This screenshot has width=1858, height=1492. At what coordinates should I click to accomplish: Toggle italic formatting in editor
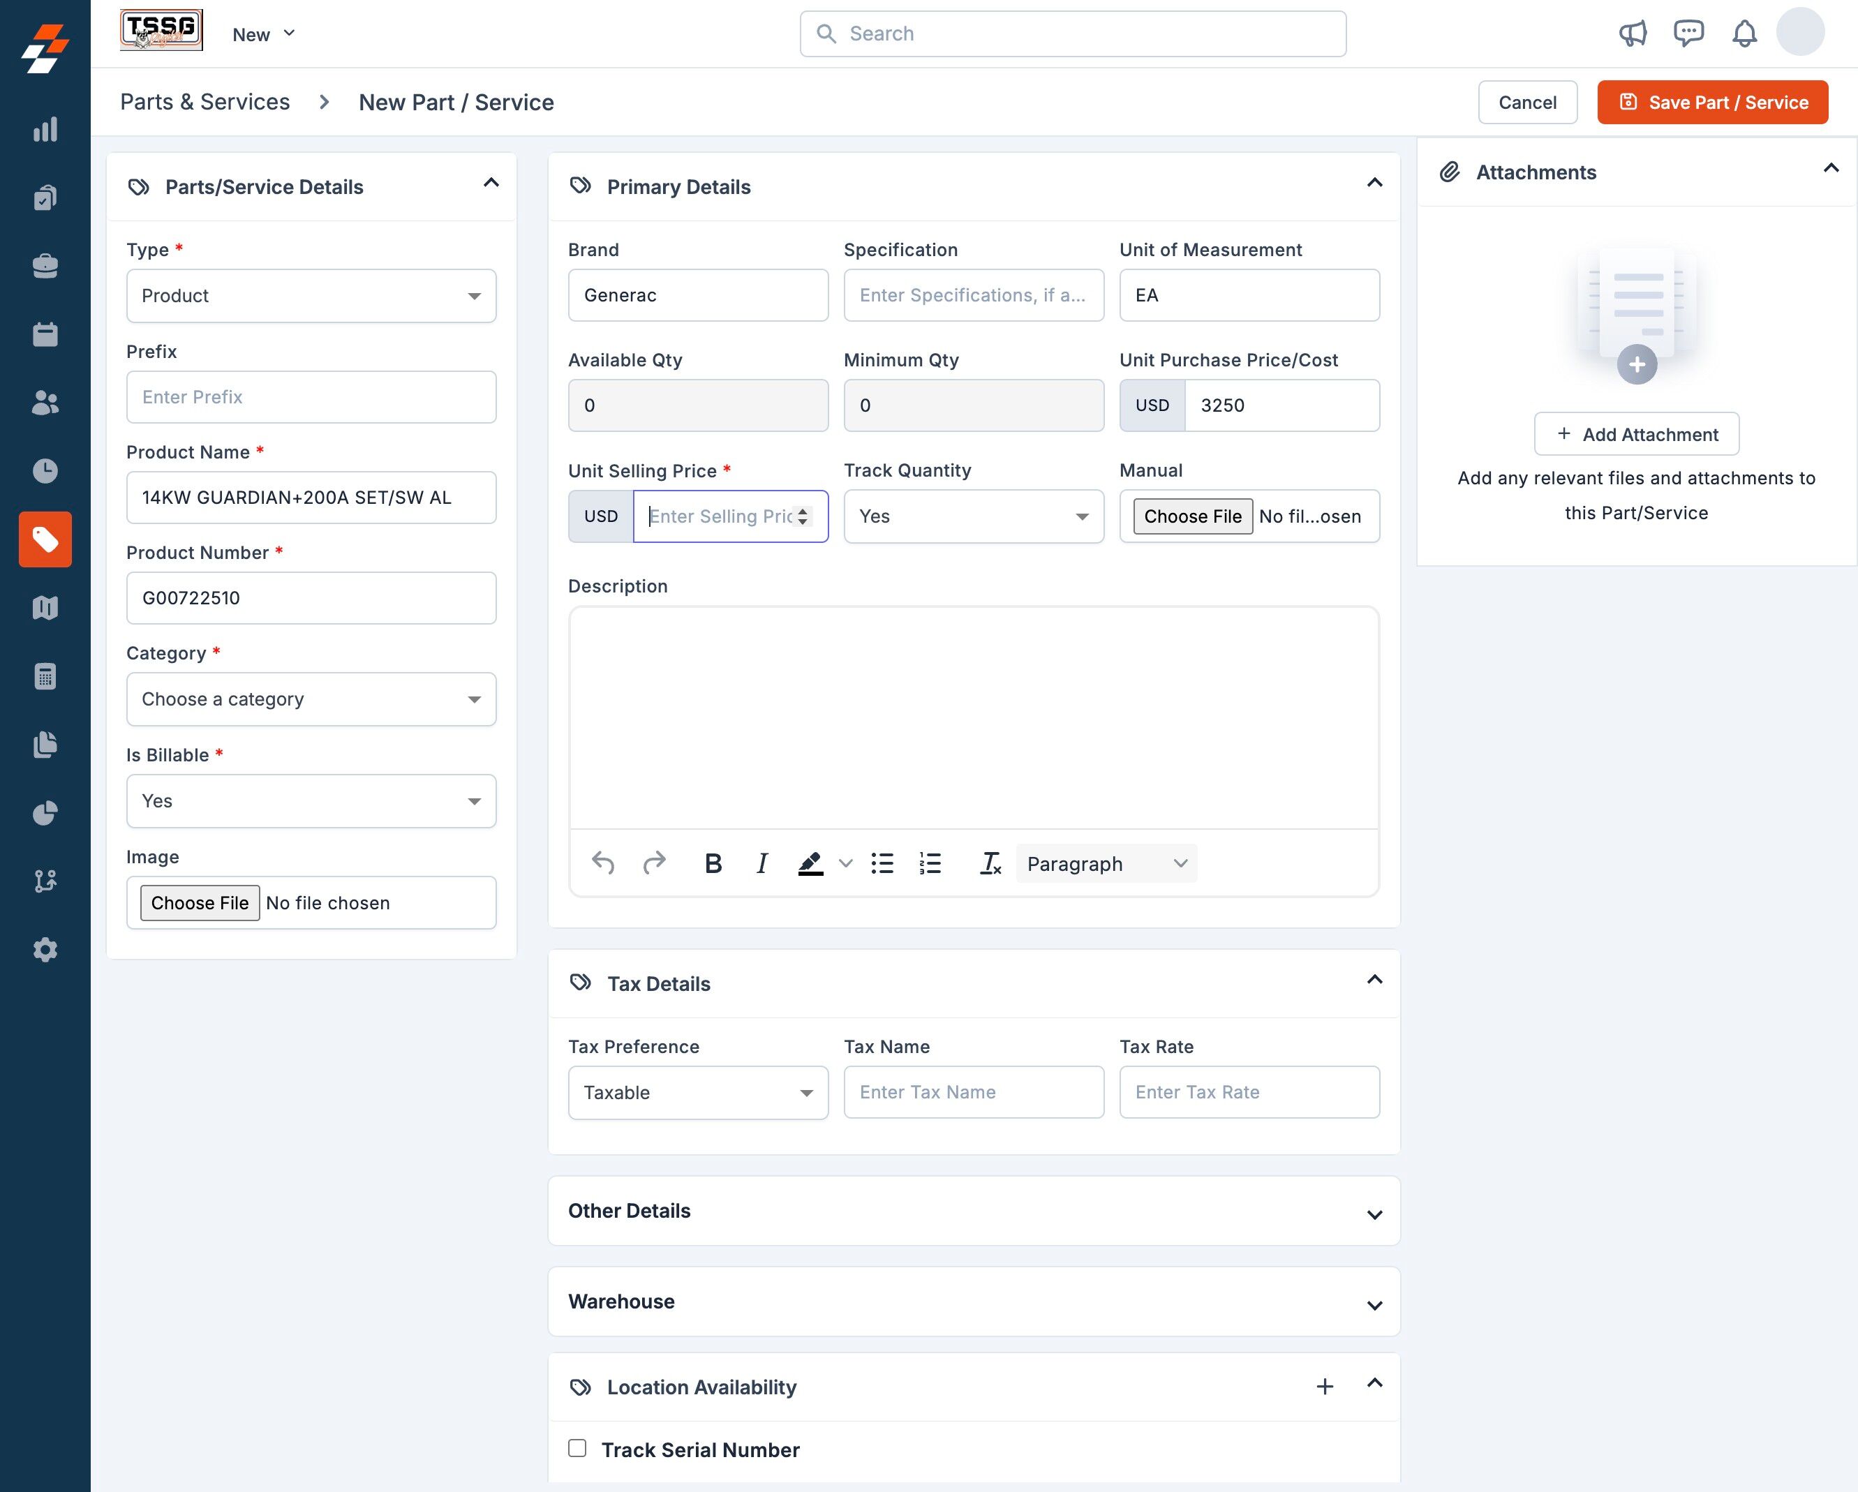761,863
